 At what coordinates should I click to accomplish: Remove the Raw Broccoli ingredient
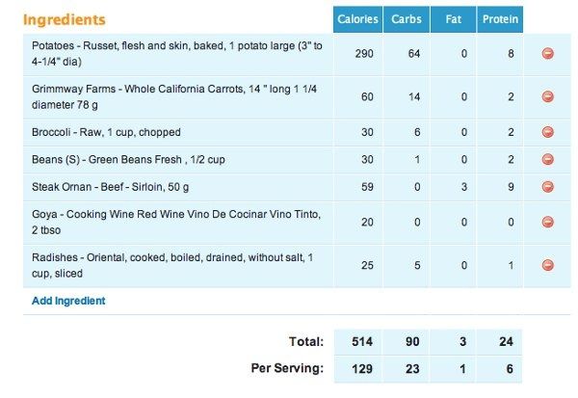(x=547, y=132)
